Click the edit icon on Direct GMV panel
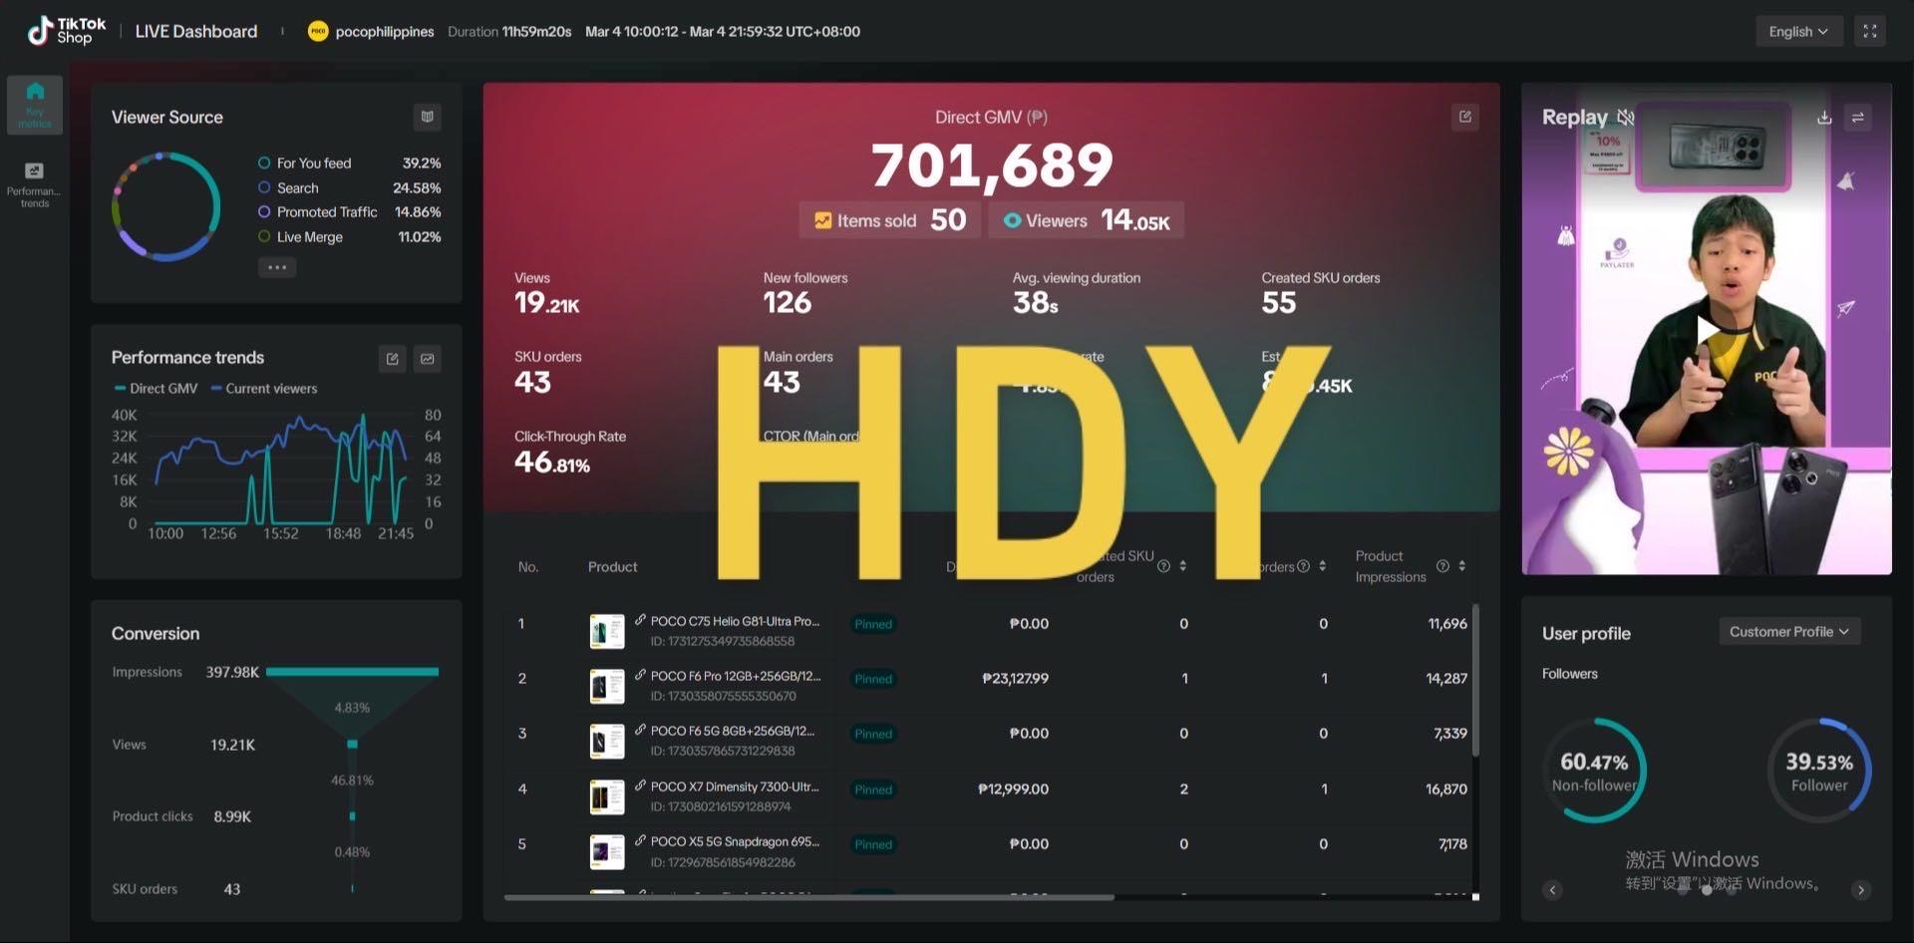Screen dimensions: 1914x943 point(1464,117)
